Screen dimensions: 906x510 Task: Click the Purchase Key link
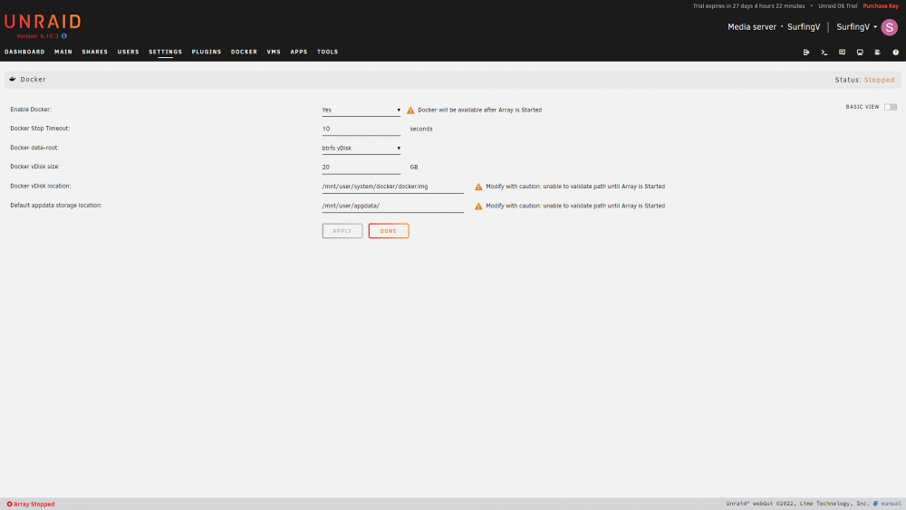coord(881,5)
